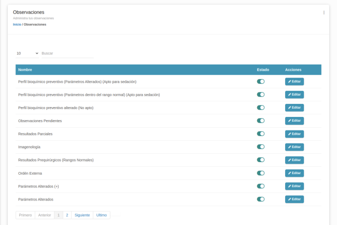Jump to Ultimo page
The height and width of the screenshot is (225, 337).
tap(102, 215)
